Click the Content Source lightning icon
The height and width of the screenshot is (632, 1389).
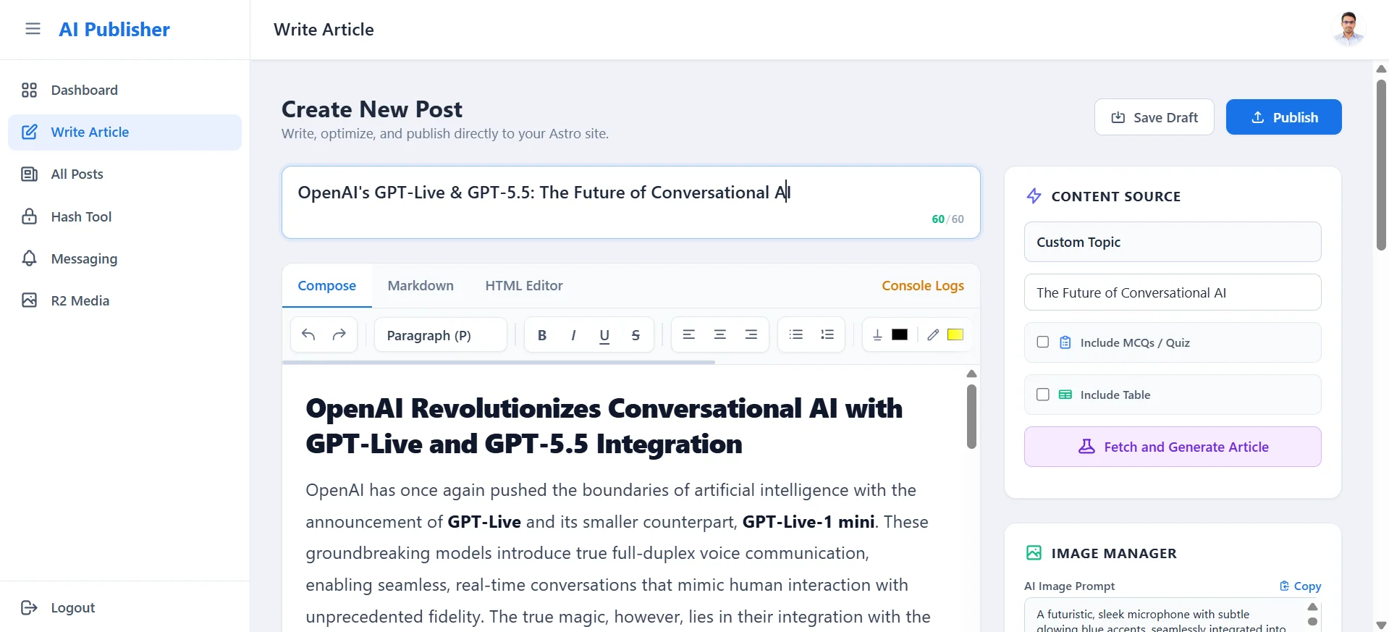(x=1034, y=196)
